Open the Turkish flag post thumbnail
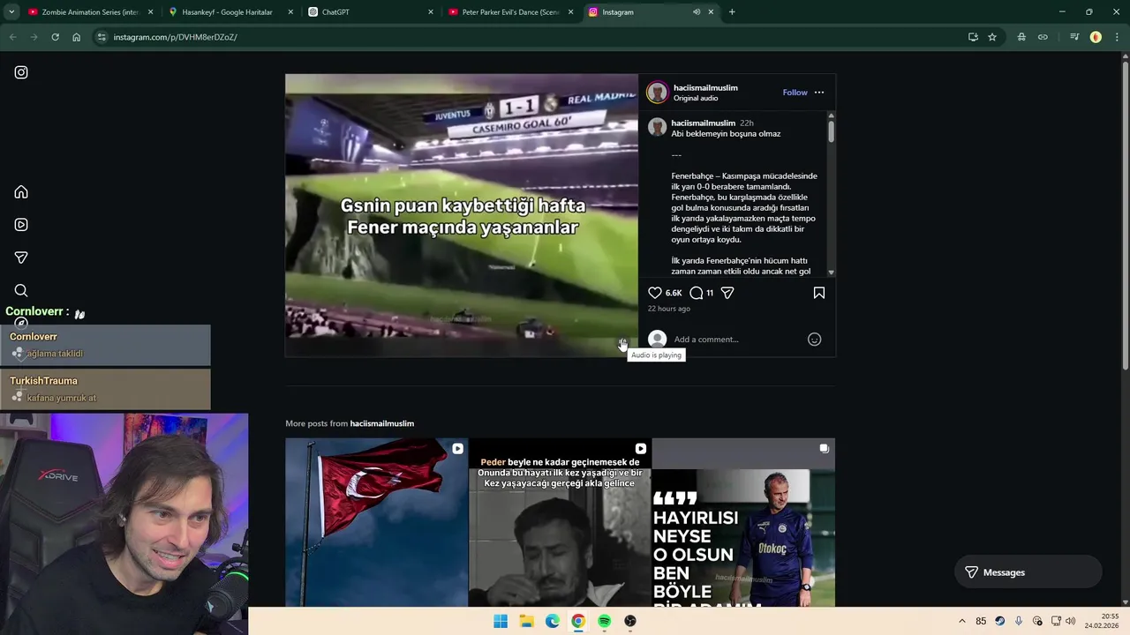Screen dimensions: 1130x635 pyautogui.click(x=377, y=522)
